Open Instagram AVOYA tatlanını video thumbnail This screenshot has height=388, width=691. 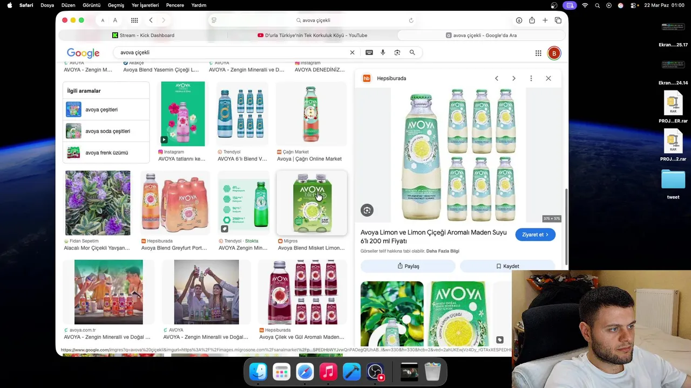182,114
